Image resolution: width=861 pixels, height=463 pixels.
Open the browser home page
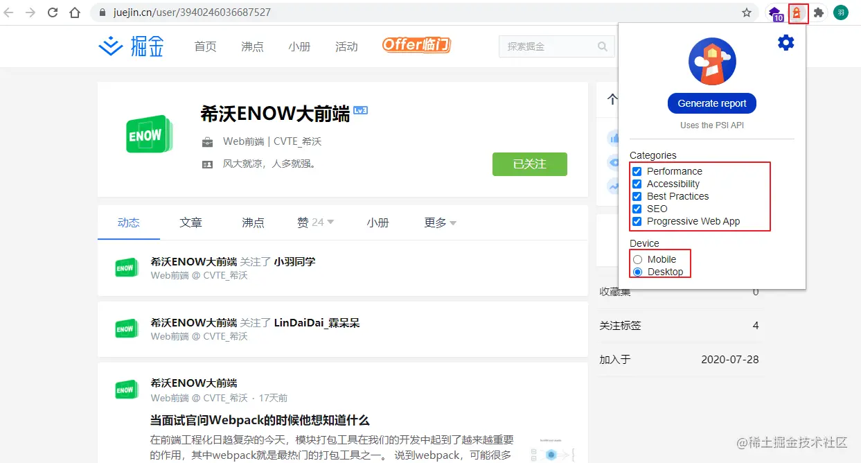click(75, 12)
